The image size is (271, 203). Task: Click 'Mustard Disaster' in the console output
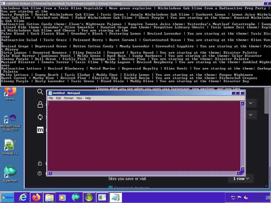(18, 62)
